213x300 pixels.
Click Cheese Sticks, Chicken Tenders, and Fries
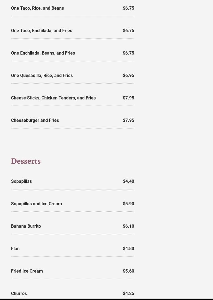click(53, 98)
